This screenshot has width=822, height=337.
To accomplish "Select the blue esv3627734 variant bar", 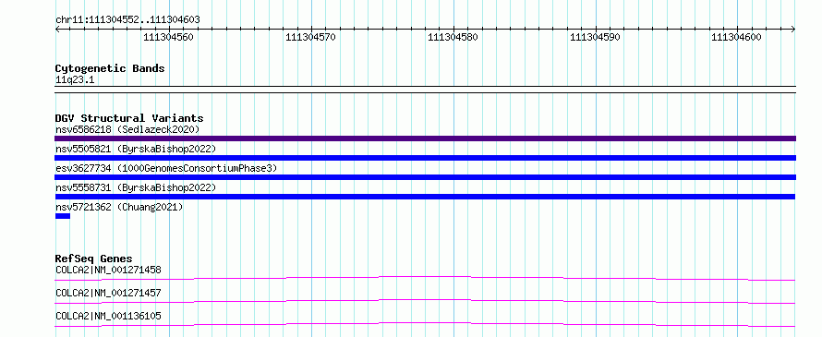I will [x=425, y=177].
